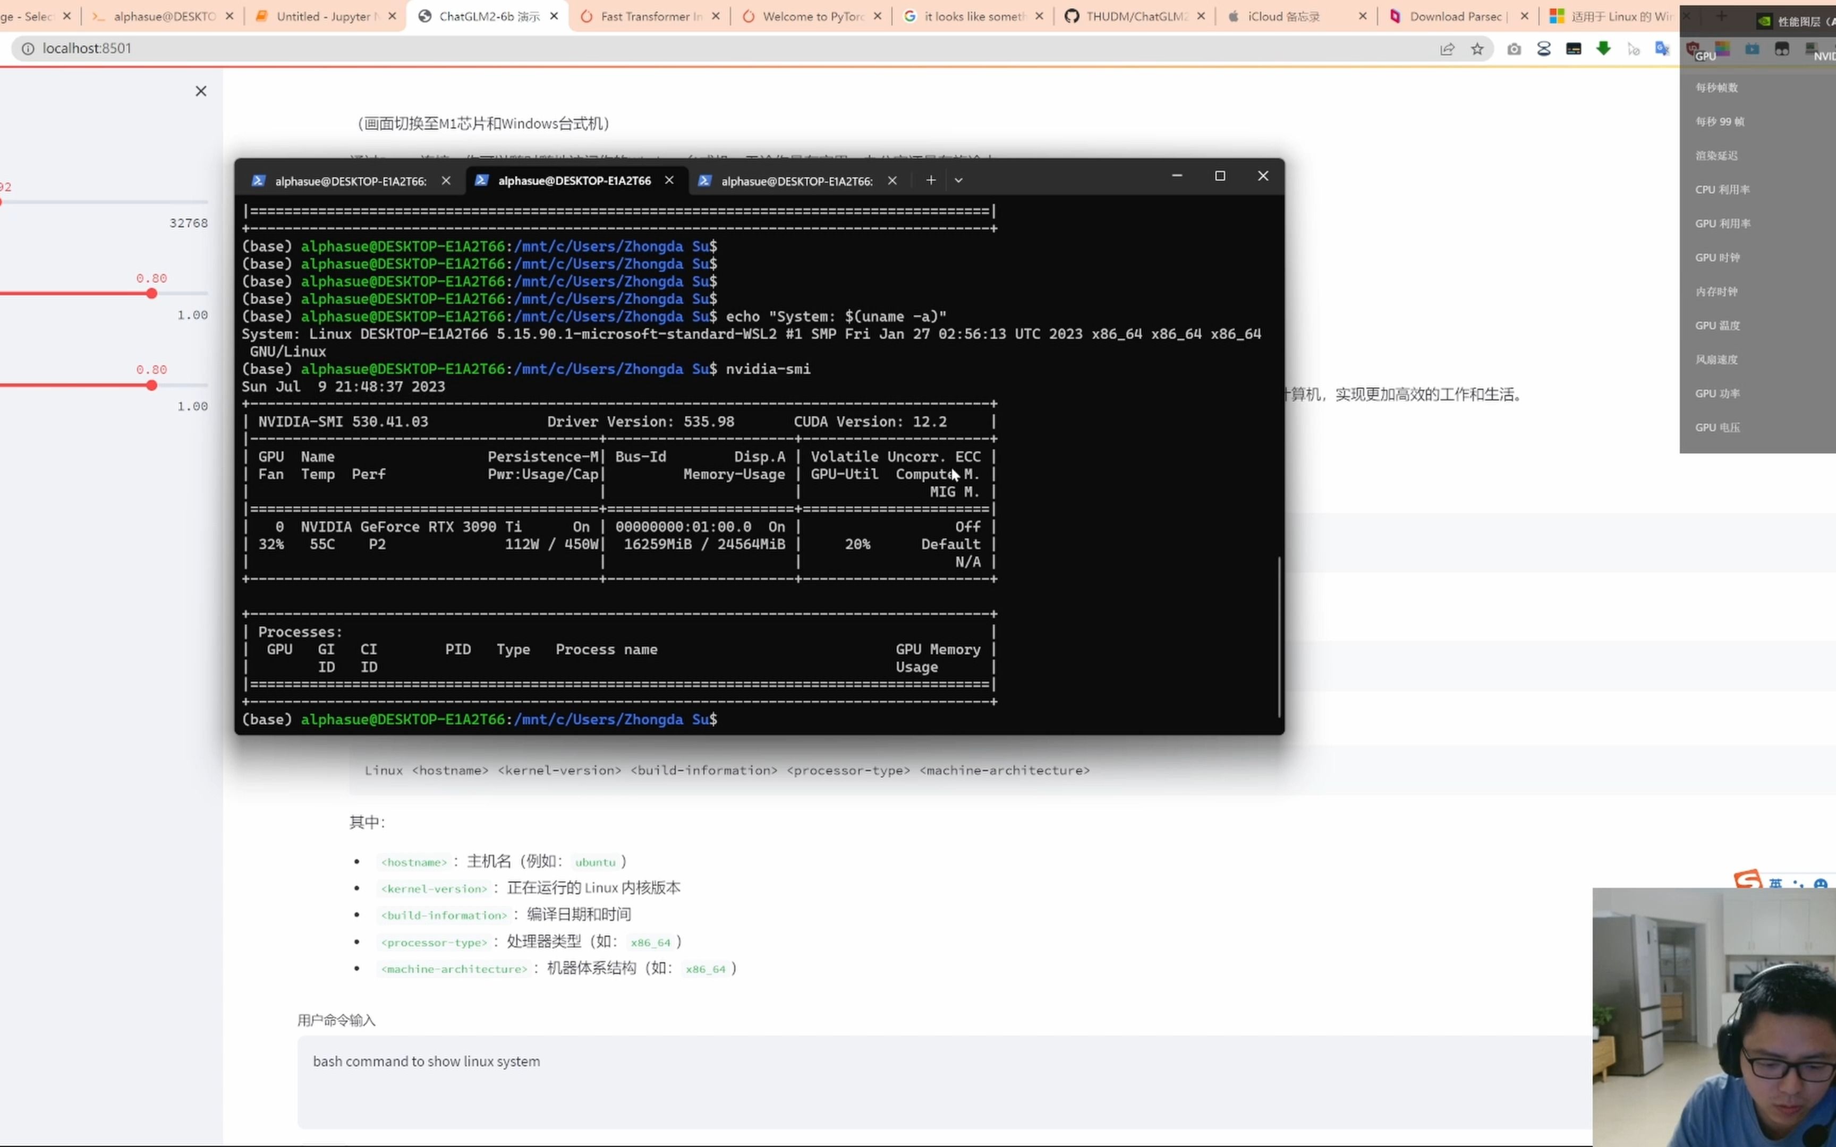
Task: Click the green download arrow extension
Action: [1603, 48]
